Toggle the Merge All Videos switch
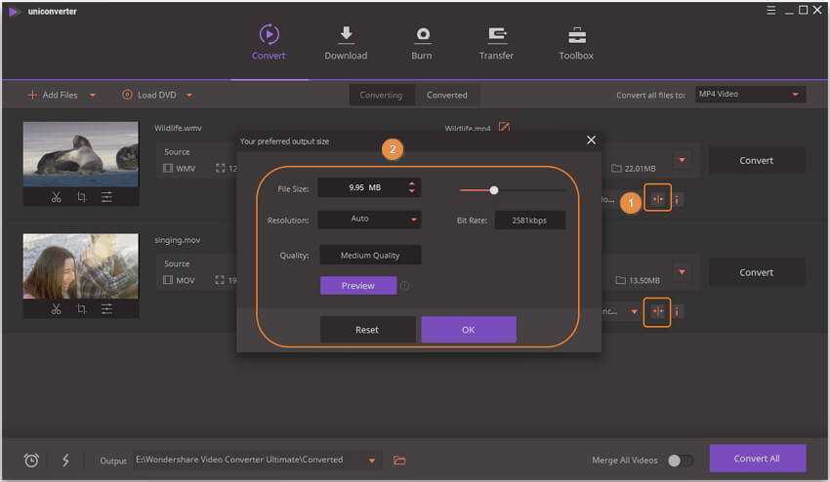Image resolution: width=830 pixels, height=482 pixels. (x=680, y=460)
